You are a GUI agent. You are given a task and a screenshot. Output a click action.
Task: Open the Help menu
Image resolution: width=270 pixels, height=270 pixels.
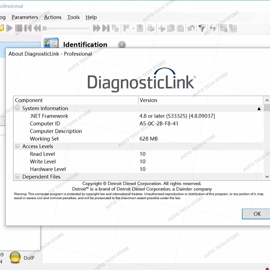tap(91, 17)
